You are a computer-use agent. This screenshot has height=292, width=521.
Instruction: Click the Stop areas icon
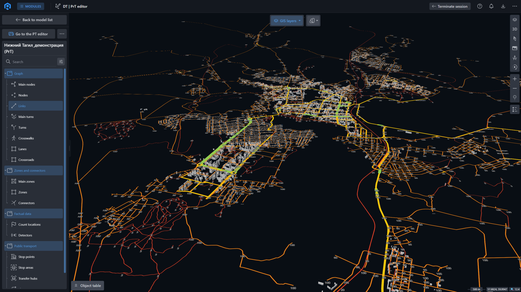(14, 268)
